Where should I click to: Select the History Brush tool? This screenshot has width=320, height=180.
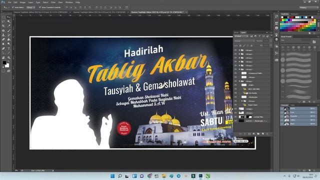pos(8,35)
